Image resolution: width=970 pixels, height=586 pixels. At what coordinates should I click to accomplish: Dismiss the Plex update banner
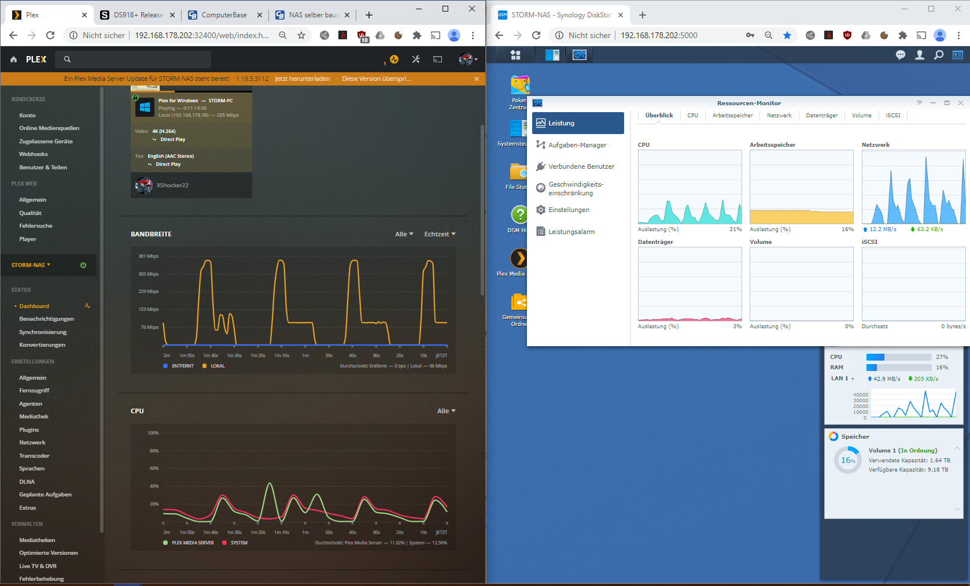[x=477, y=79]
